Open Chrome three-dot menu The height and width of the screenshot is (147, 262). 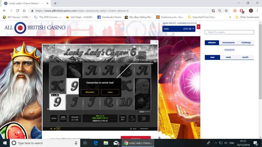pyautogui.click(x=257, y=11)
